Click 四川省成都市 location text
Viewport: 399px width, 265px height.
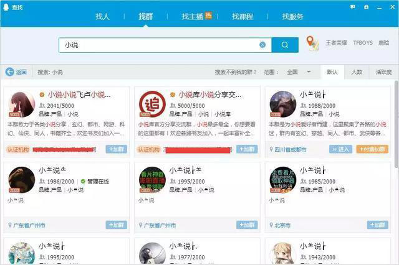[291, 149]
